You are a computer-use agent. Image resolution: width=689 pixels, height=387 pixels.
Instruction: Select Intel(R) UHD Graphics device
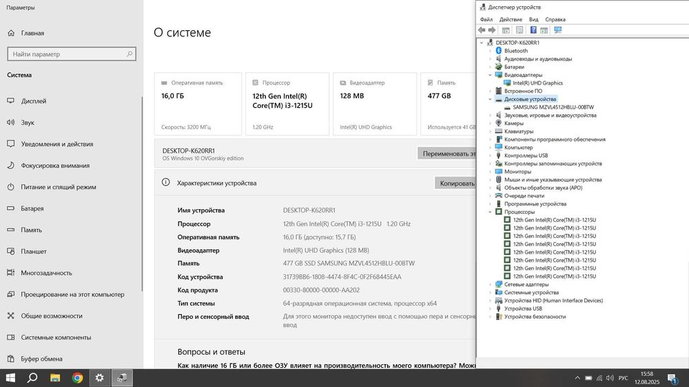[537, 83]
